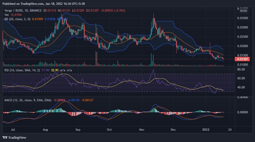Click the 60.00 RSI axis label

point(241,78)
